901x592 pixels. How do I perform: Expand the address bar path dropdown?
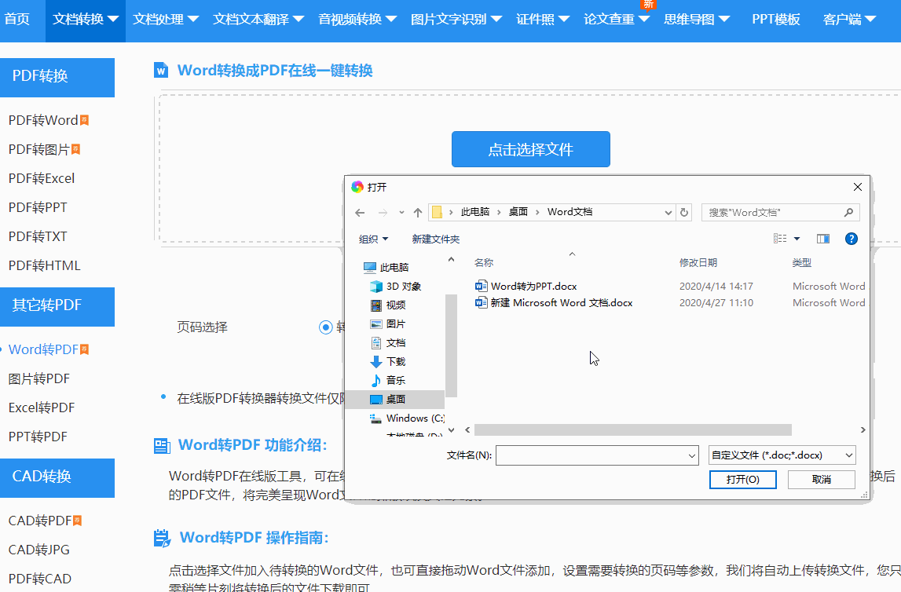click(x=668, y=213)
